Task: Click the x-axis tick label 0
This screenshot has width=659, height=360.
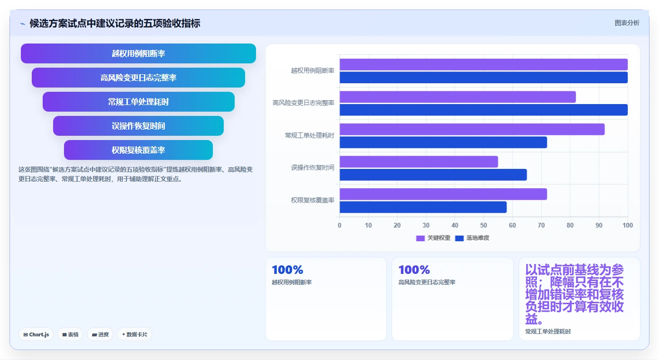Action: [339, 225]
